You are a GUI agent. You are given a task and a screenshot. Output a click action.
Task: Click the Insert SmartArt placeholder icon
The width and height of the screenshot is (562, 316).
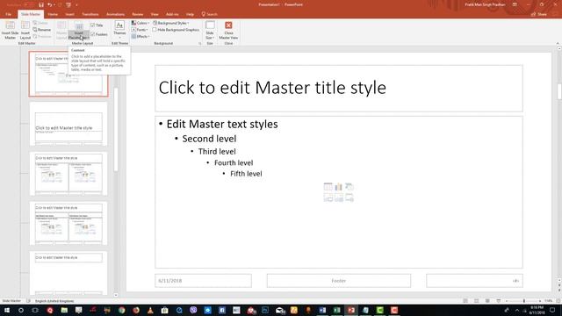click(349, 186)
